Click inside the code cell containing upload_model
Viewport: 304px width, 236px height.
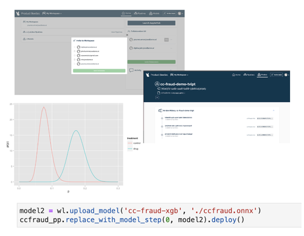159,215
